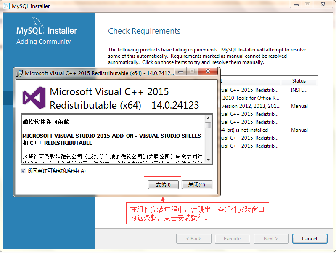
Task: Select the row with status INSTL...
Action: click(269, 90)
